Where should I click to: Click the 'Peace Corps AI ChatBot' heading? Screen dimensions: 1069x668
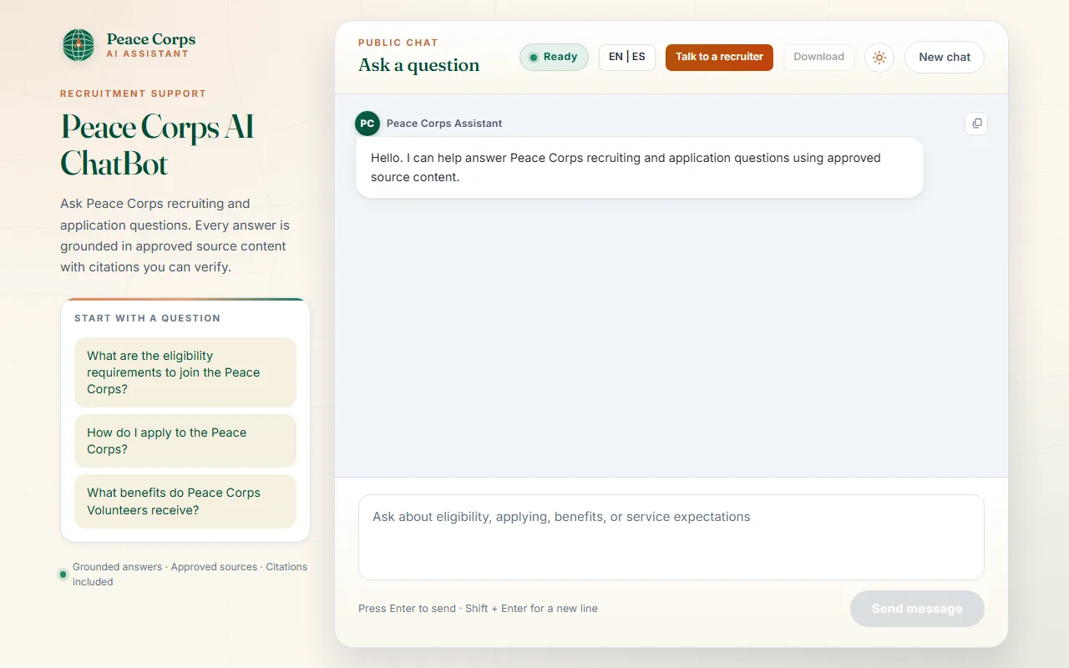pyautogui.click(x=158, y=145)
